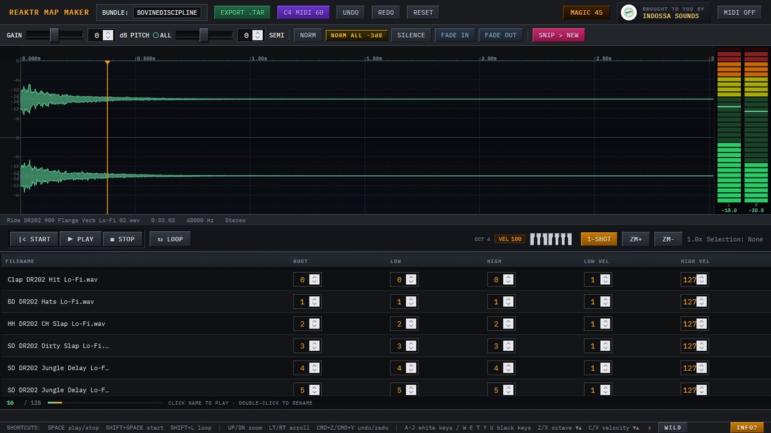
Task: Click the FILENAME column header
Action: pyautogui.click(x=20, y=261)
